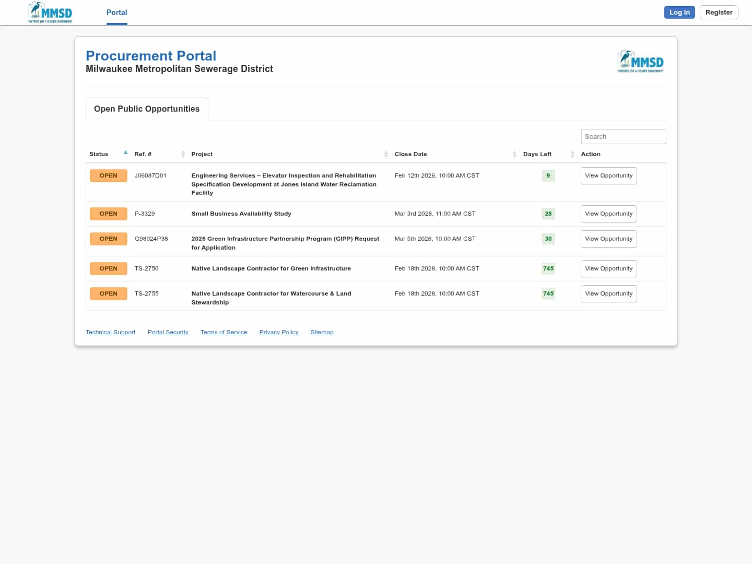Sort the table by Days Left
The height and width of the screenshot is (564, 752).
(537, 154)
